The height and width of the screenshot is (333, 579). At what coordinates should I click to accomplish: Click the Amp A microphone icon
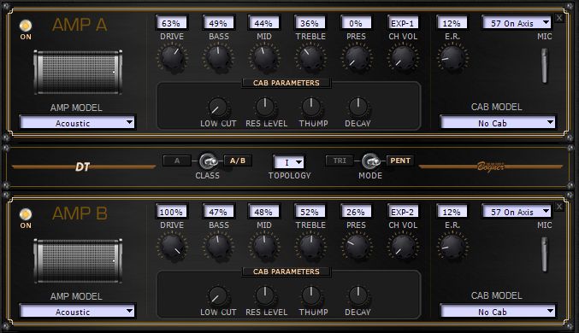pos(545,66)
